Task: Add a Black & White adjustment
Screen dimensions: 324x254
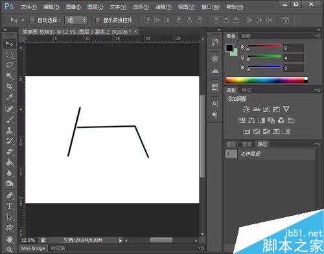Action: tap(261, 120)
